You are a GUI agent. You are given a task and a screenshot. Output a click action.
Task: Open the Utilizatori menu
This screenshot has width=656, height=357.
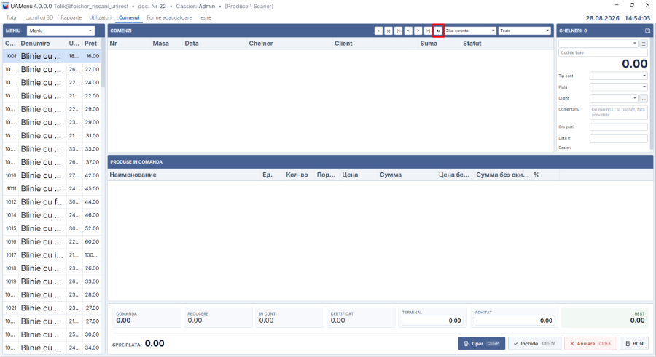click(x=101, y=17)
